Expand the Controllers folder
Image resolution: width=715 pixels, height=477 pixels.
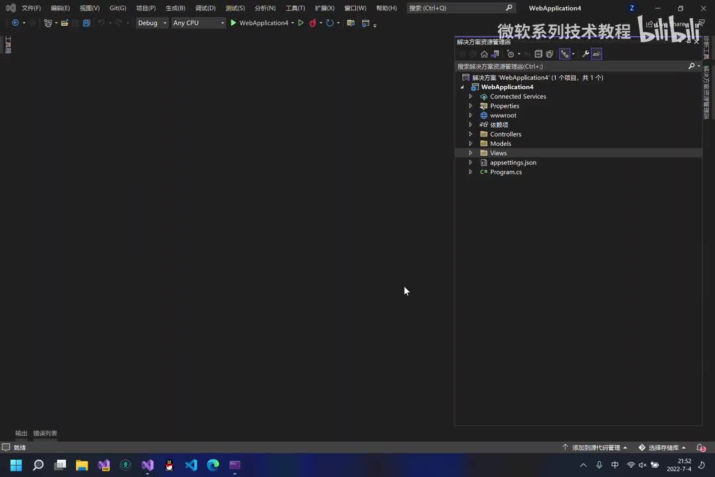click(x=471, y=134)
